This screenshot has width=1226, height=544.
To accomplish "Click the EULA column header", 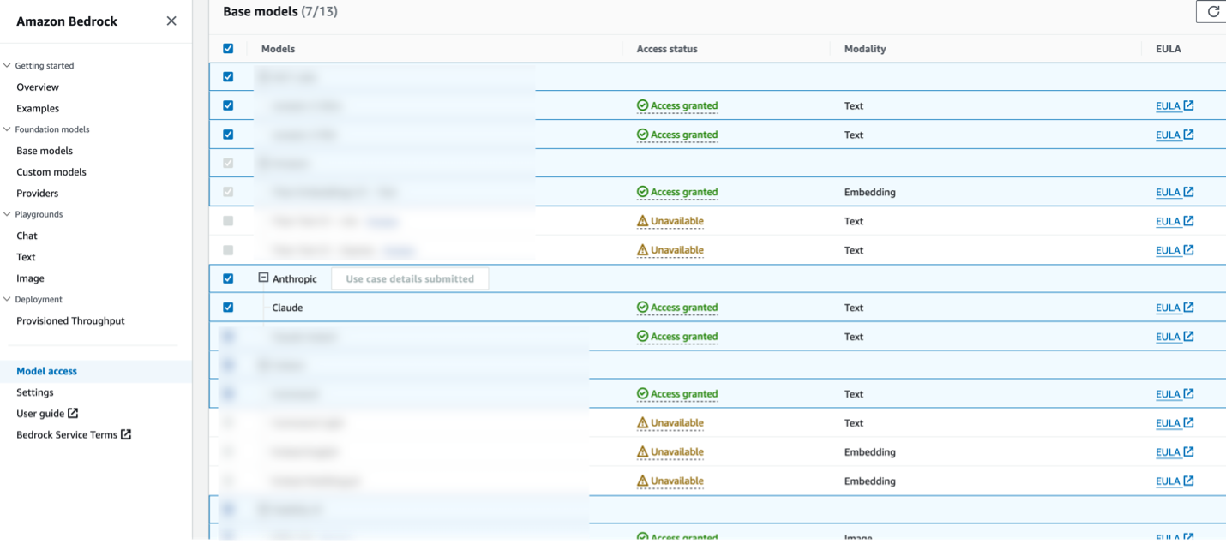I will coord(1168,49).
